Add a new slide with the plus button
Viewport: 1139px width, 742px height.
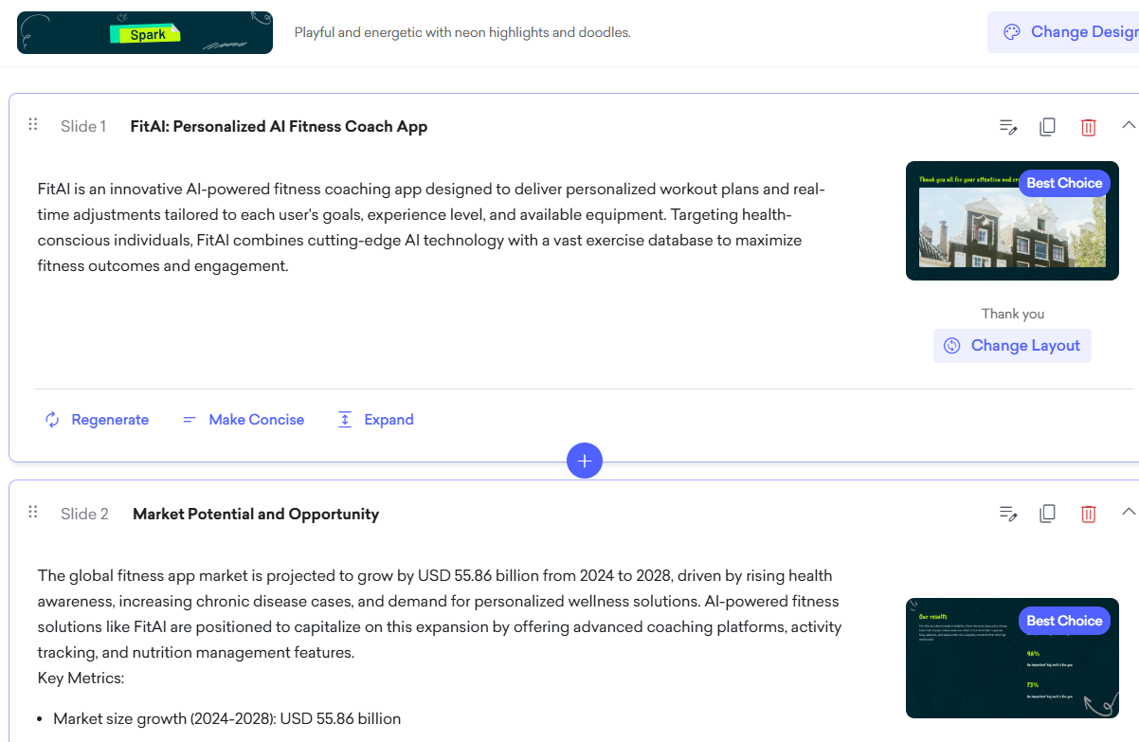click(585, 461)
